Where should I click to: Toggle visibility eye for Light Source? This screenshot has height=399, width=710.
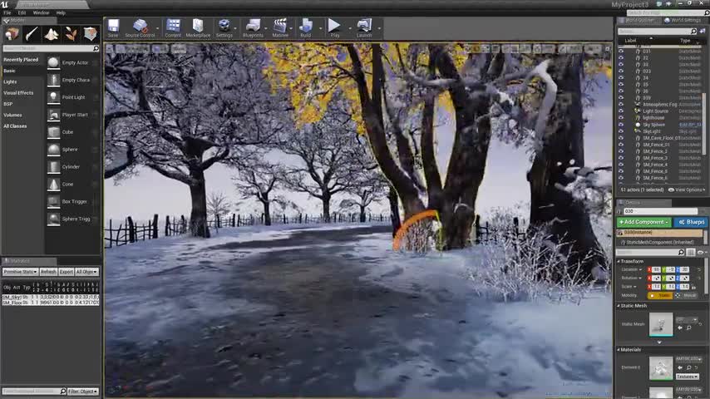pyautogui.click(x=621, y=111)
